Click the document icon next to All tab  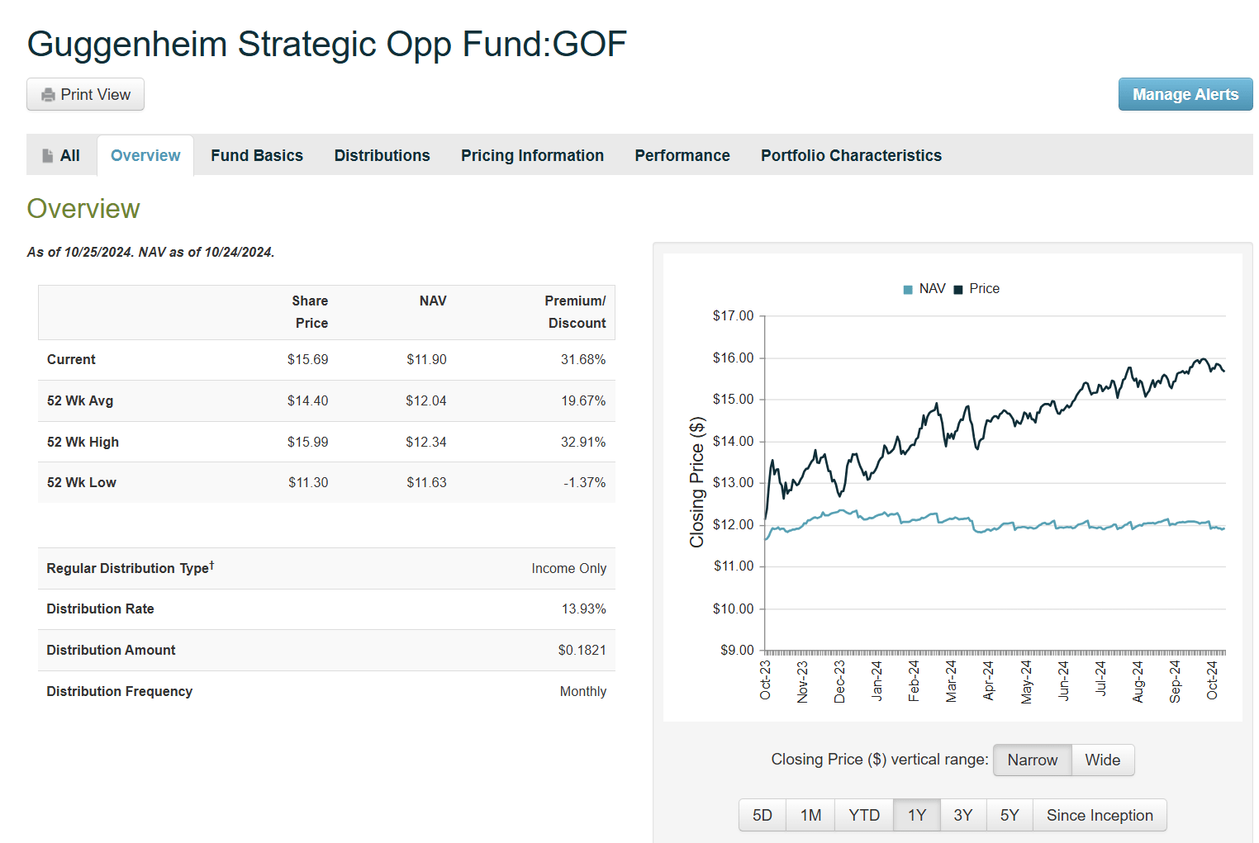click(47, 154)
